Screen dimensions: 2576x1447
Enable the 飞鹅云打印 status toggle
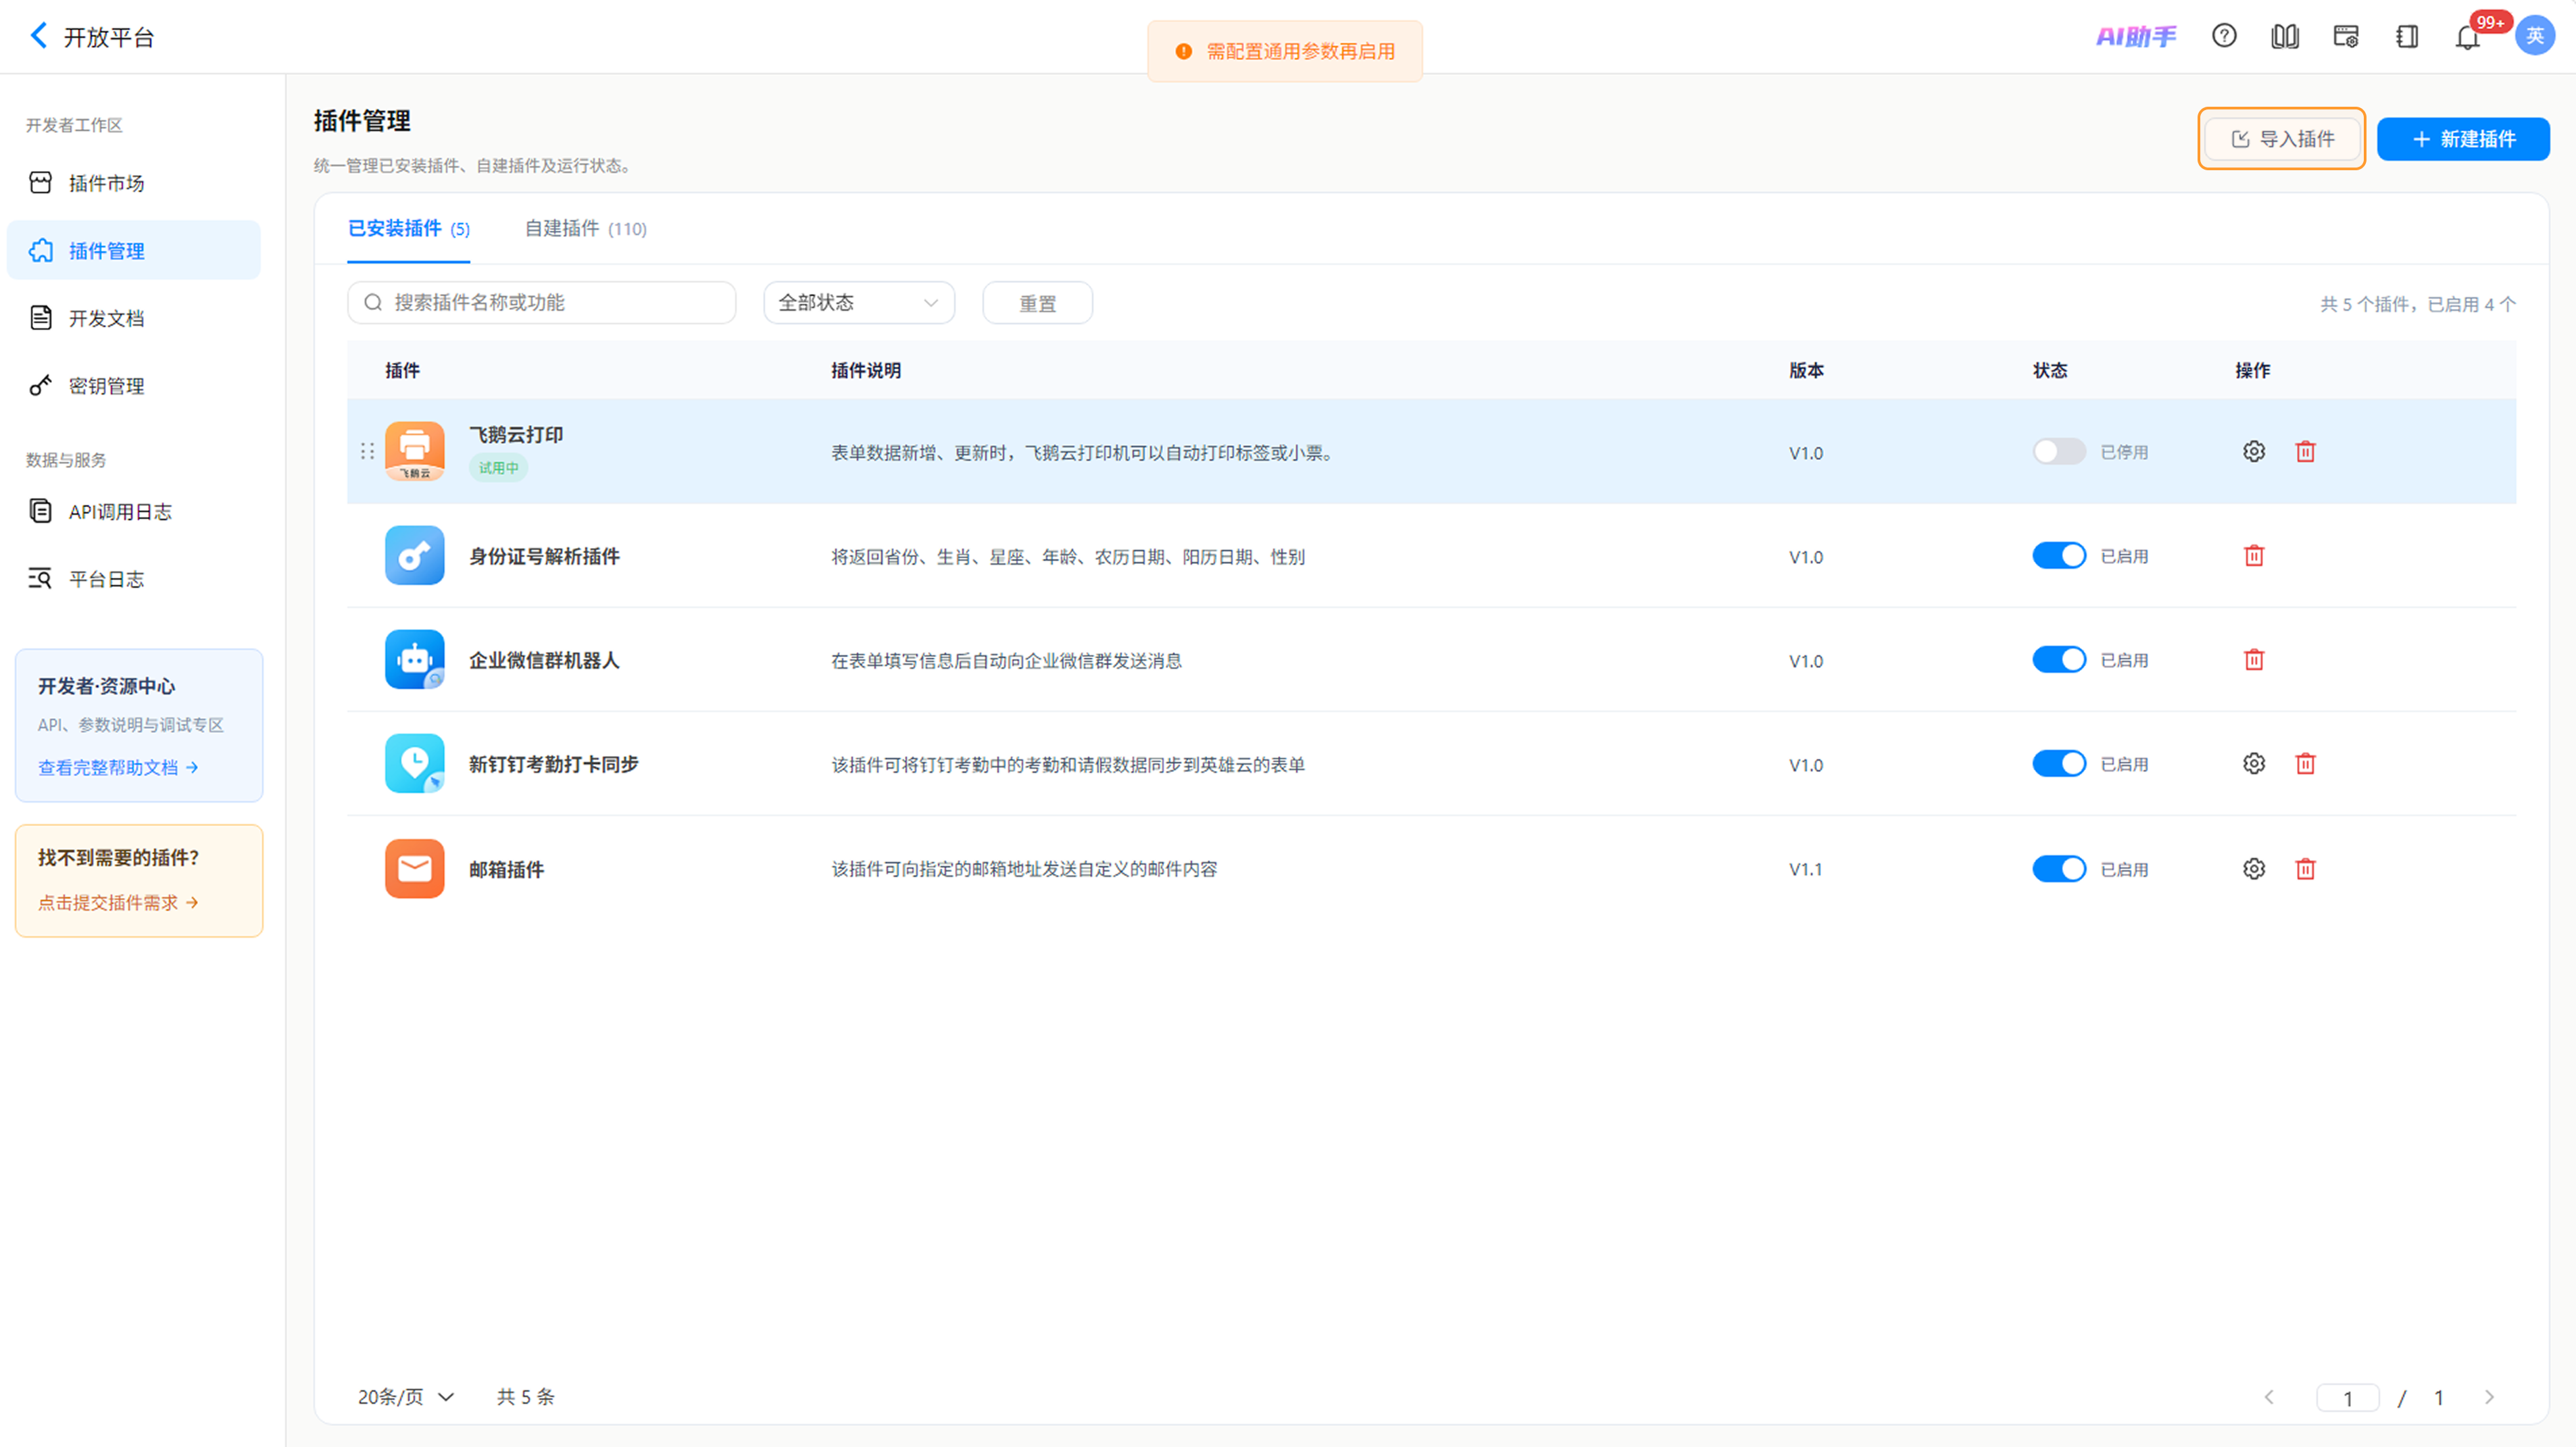coord(2059,452)
